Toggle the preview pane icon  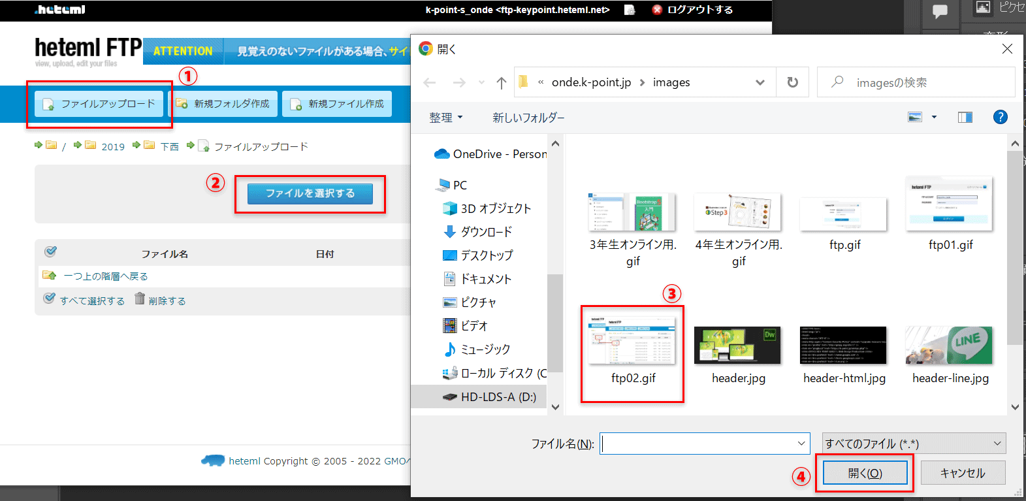965,117
